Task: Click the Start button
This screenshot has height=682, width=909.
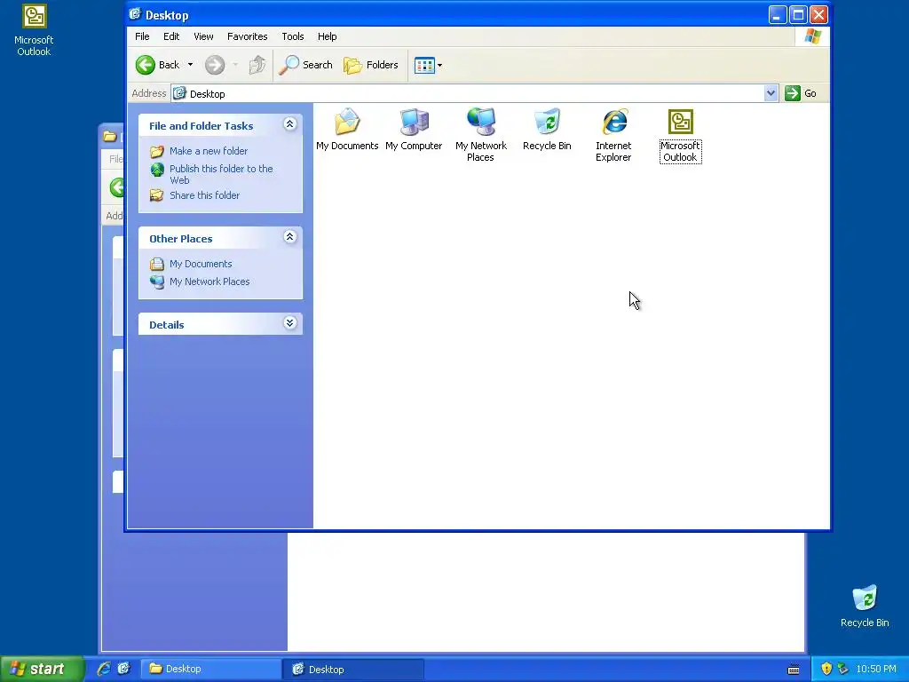Action: tap(42, 670)
